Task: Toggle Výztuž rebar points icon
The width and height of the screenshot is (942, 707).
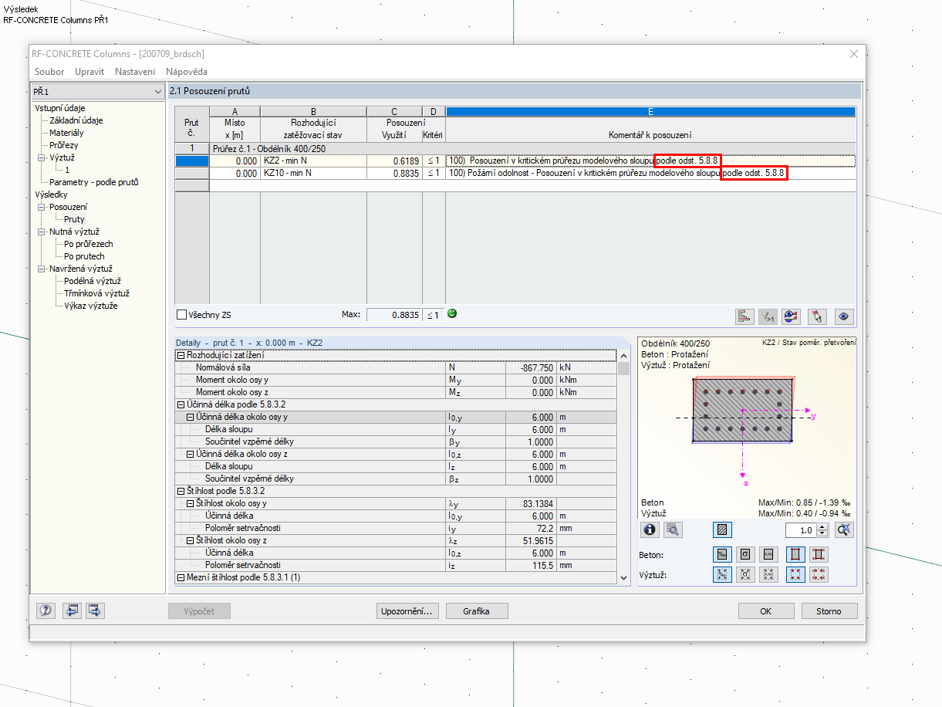Action: tap(795, 574)
